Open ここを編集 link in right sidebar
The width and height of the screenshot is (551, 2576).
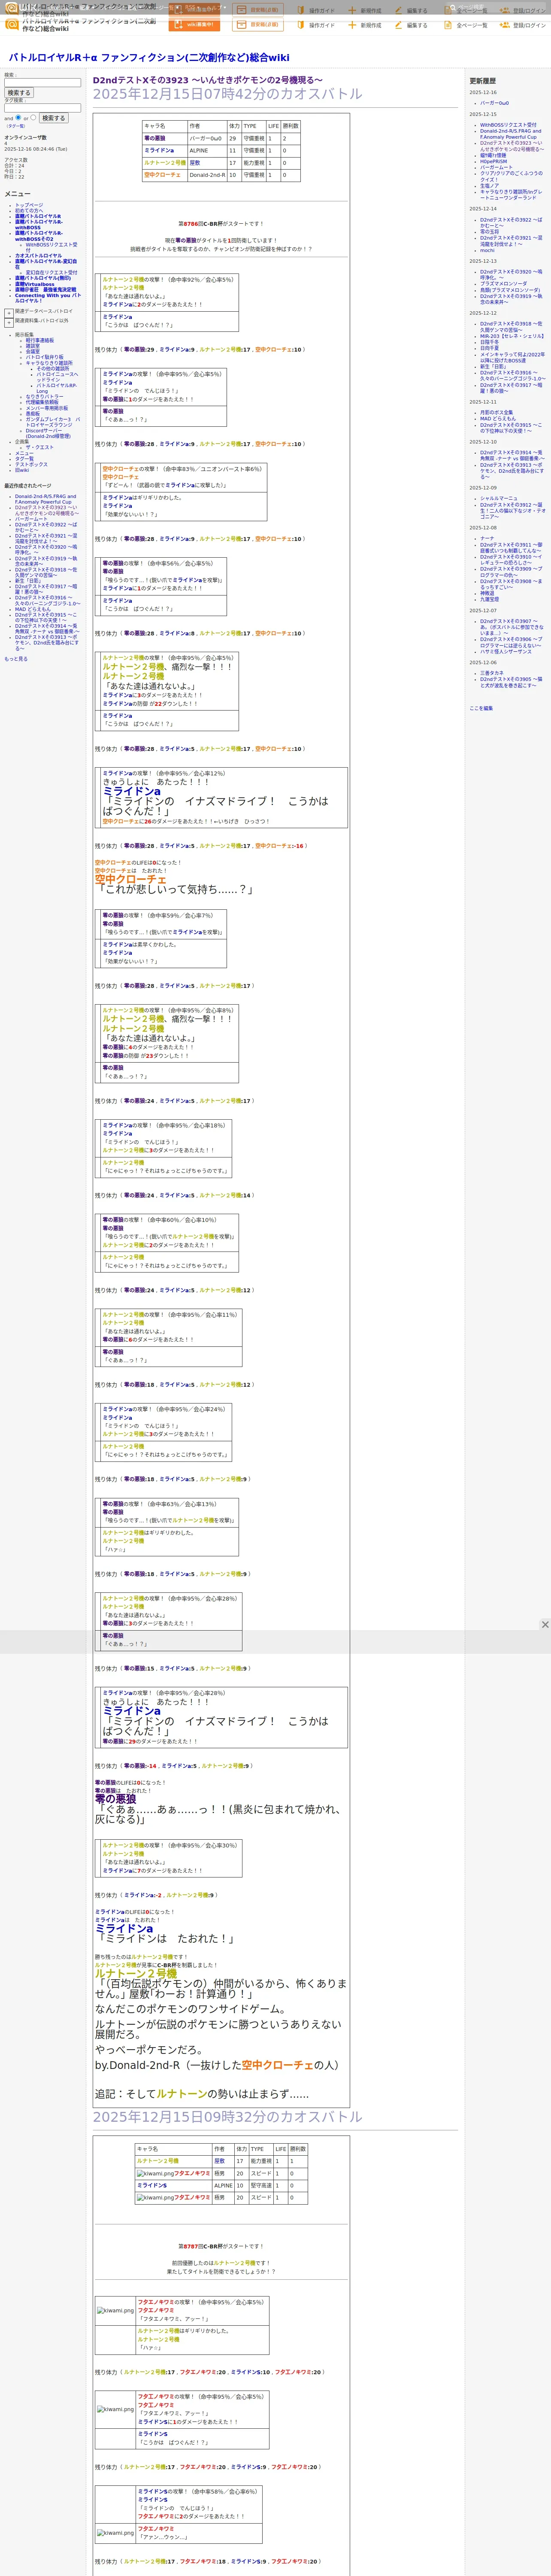coord(481,708)
